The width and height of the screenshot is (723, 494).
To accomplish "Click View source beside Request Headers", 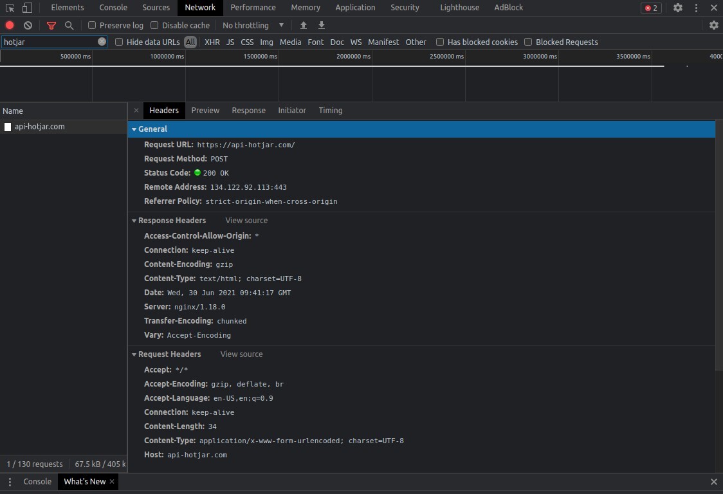I will point(241,354).
